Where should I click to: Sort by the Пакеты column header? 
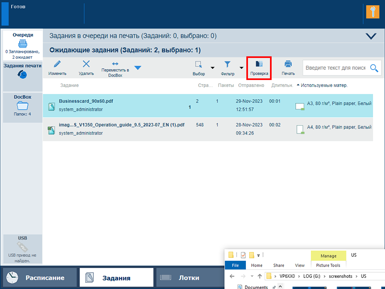(x=226, y=85)
